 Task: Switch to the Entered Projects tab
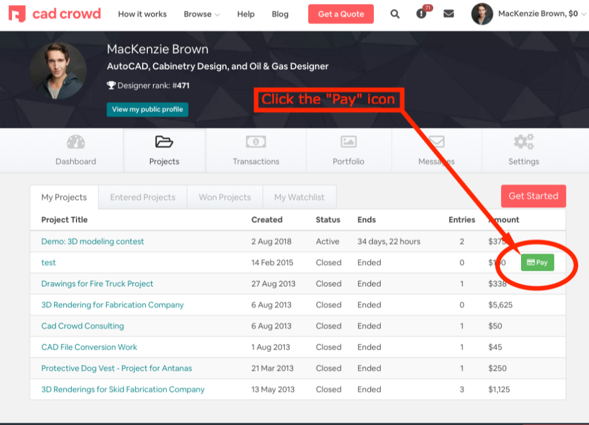pos(142,197)
